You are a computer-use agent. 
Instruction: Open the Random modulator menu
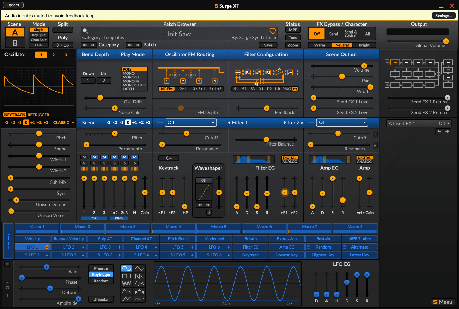[309, 247]
